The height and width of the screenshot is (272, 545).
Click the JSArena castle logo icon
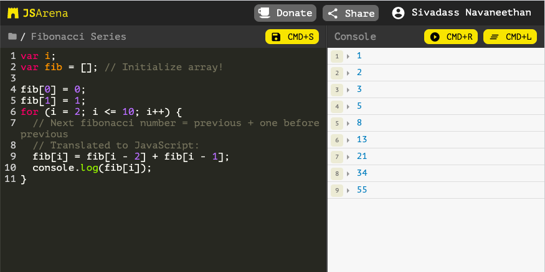(x=13, y=13)
